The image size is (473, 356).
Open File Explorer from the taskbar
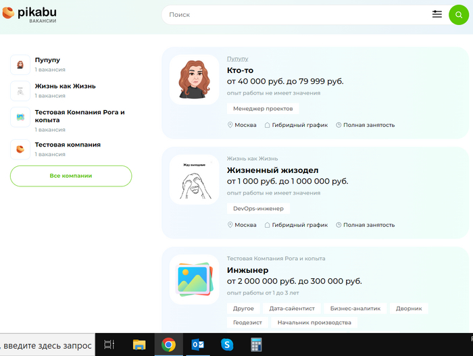click(139, 345)
